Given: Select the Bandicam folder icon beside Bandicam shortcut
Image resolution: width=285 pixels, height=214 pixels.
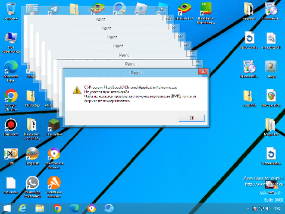Looking at the screenshot, I should [x=32, y=129].
